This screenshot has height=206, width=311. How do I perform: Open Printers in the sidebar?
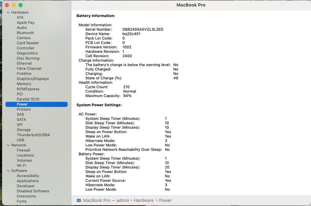[24, 110]
